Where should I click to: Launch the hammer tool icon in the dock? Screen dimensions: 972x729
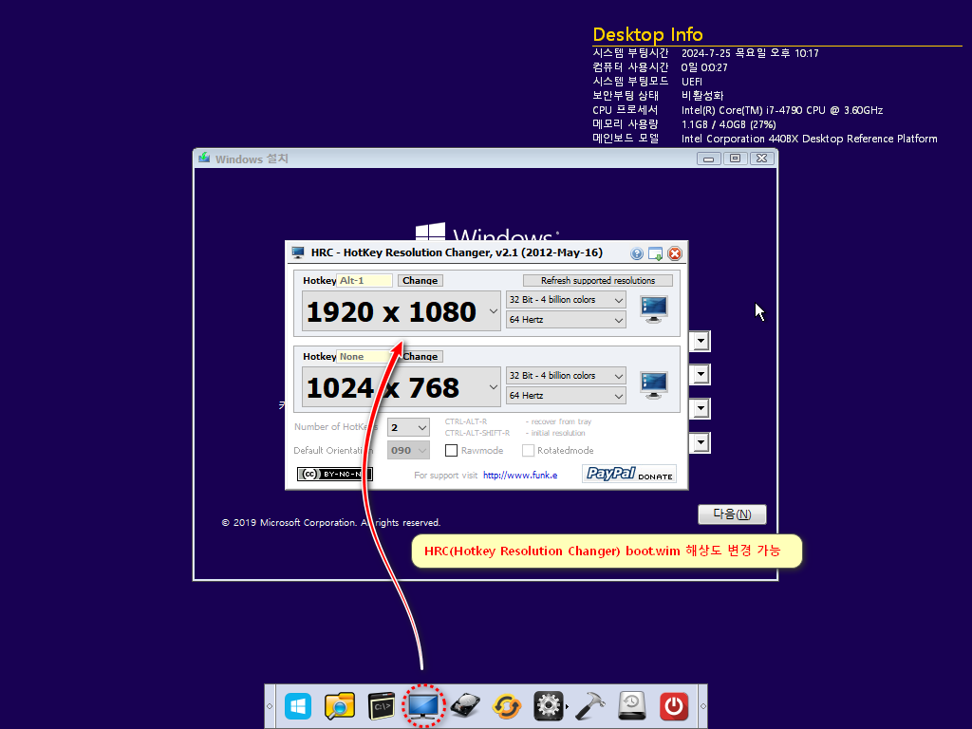click(590, 706)
